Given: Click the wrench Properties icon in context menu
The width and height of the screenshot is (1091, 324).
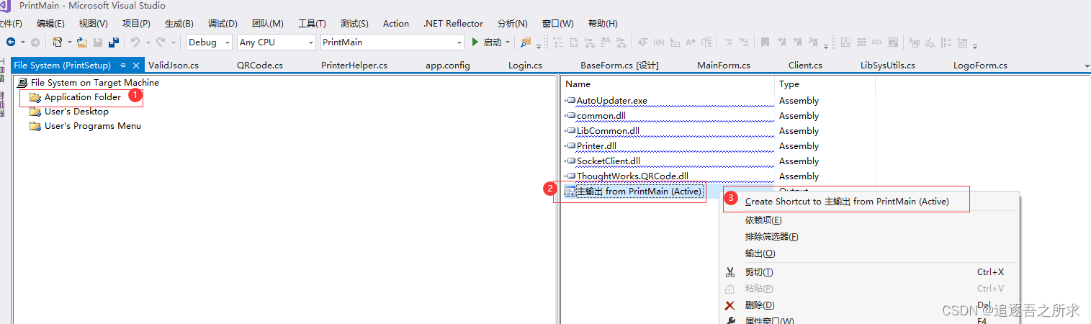Looking at the screenshot, I should point(730,320).
